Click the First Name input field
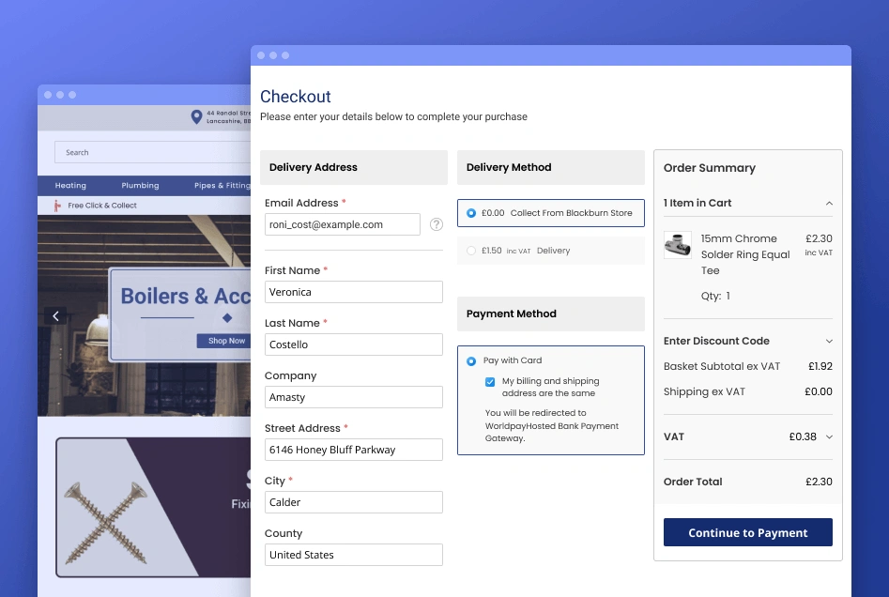The height and width of the screenshot is (597, 889). tap(353, 292)
